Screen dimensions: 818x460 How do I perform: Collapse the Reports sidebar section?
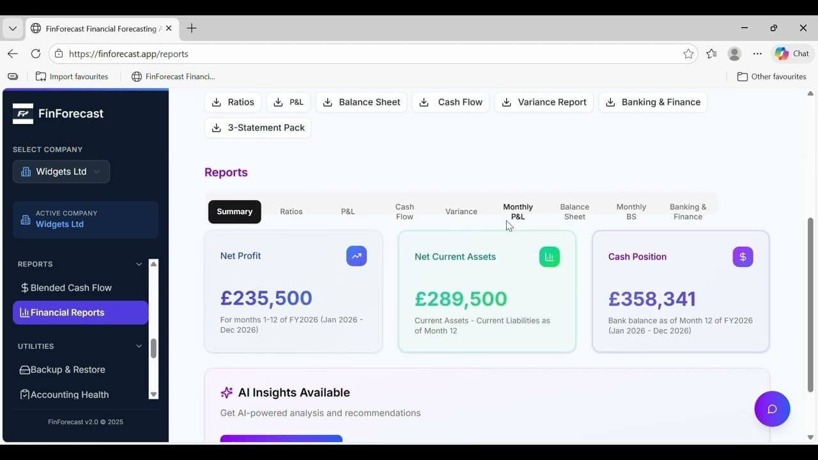pyautogui.click(x=139, y=264)
